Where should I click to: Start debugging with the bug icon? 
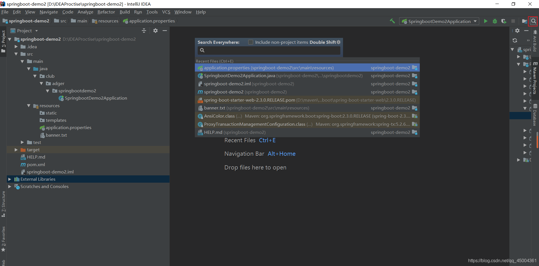(x=495, y=21)
